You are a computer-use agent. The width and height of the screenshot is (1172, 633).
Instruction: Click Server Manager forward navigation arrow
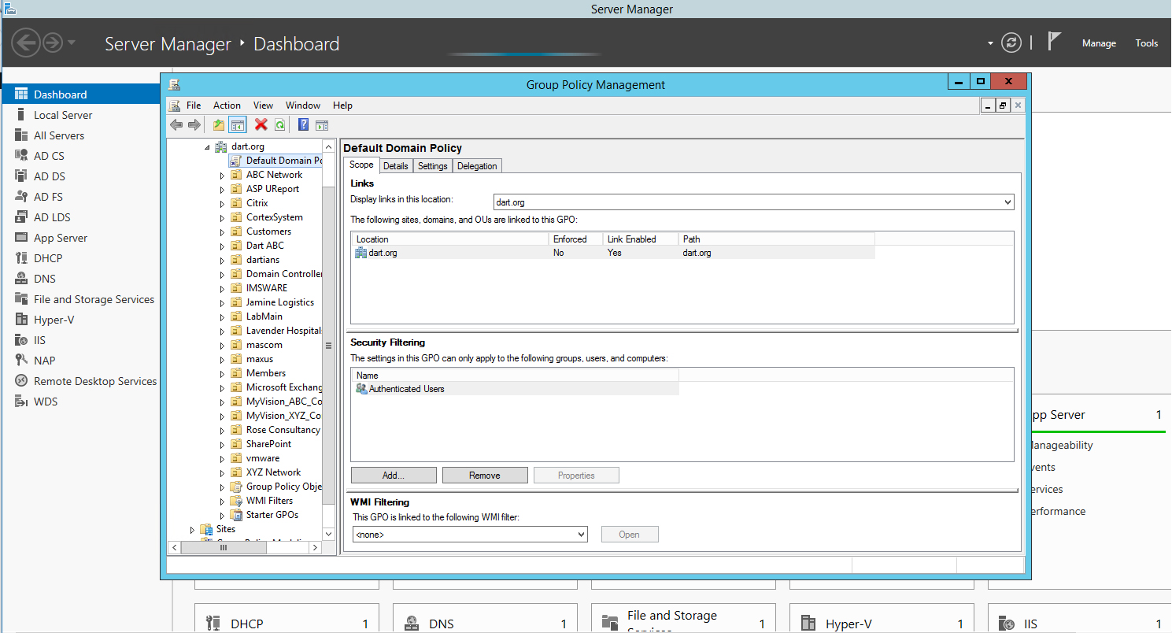coord(53,43)
